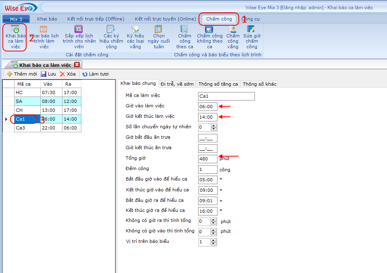This screenshot has width=387, height=273.
Task: Decrease Vị trí trên báo biểu stepper value
Action: [x=214, y=244]
